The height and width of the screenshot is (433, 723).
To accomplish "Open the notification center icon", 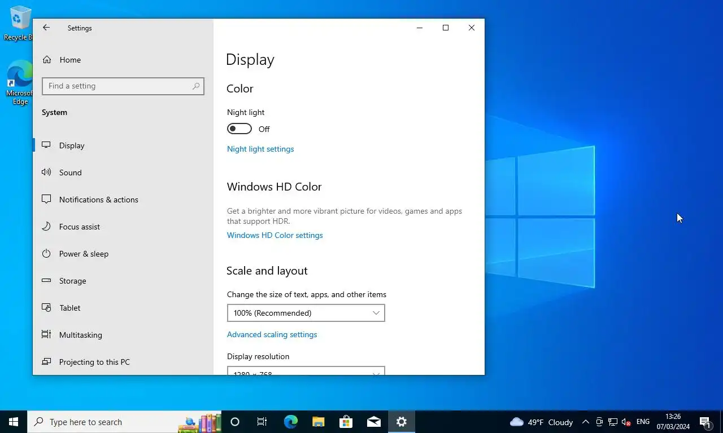I will coord(705,422).
